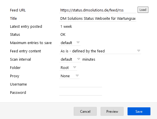
Task: Click the Username input field
Action: pos(81,84)
